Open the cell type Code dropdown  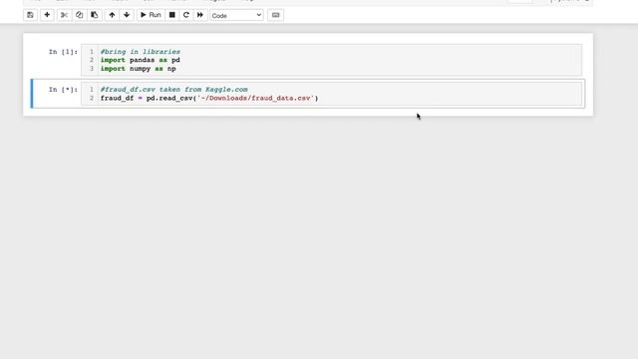coord(236,16)
